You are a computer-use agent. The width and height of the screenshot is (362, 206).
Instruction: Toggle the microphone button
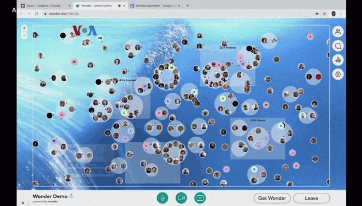click(x=163, y=198)
